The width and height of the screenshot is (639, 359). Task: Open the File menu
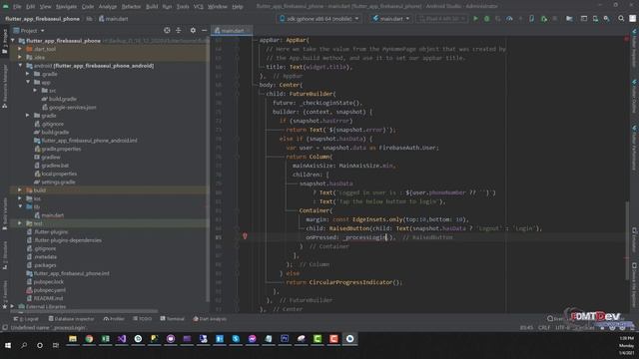click(17, 7)
